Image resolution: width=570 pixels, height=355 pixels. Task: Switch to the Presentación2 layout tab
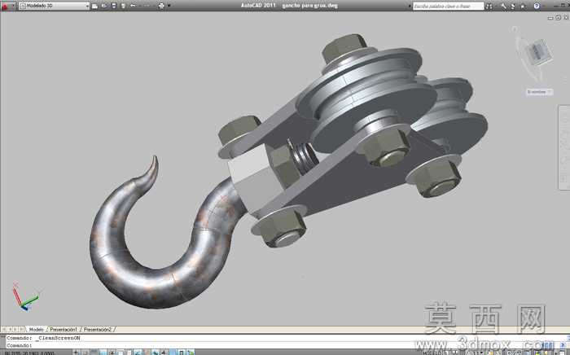point(98,330)
